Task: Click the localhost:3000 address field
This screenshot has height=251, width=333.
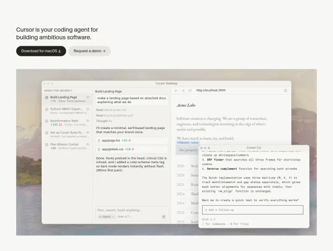Action: 211,91
